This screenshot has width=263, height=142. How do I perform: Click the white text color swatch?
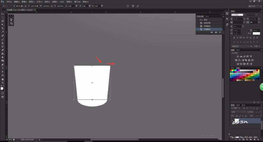tap(256, 33)
